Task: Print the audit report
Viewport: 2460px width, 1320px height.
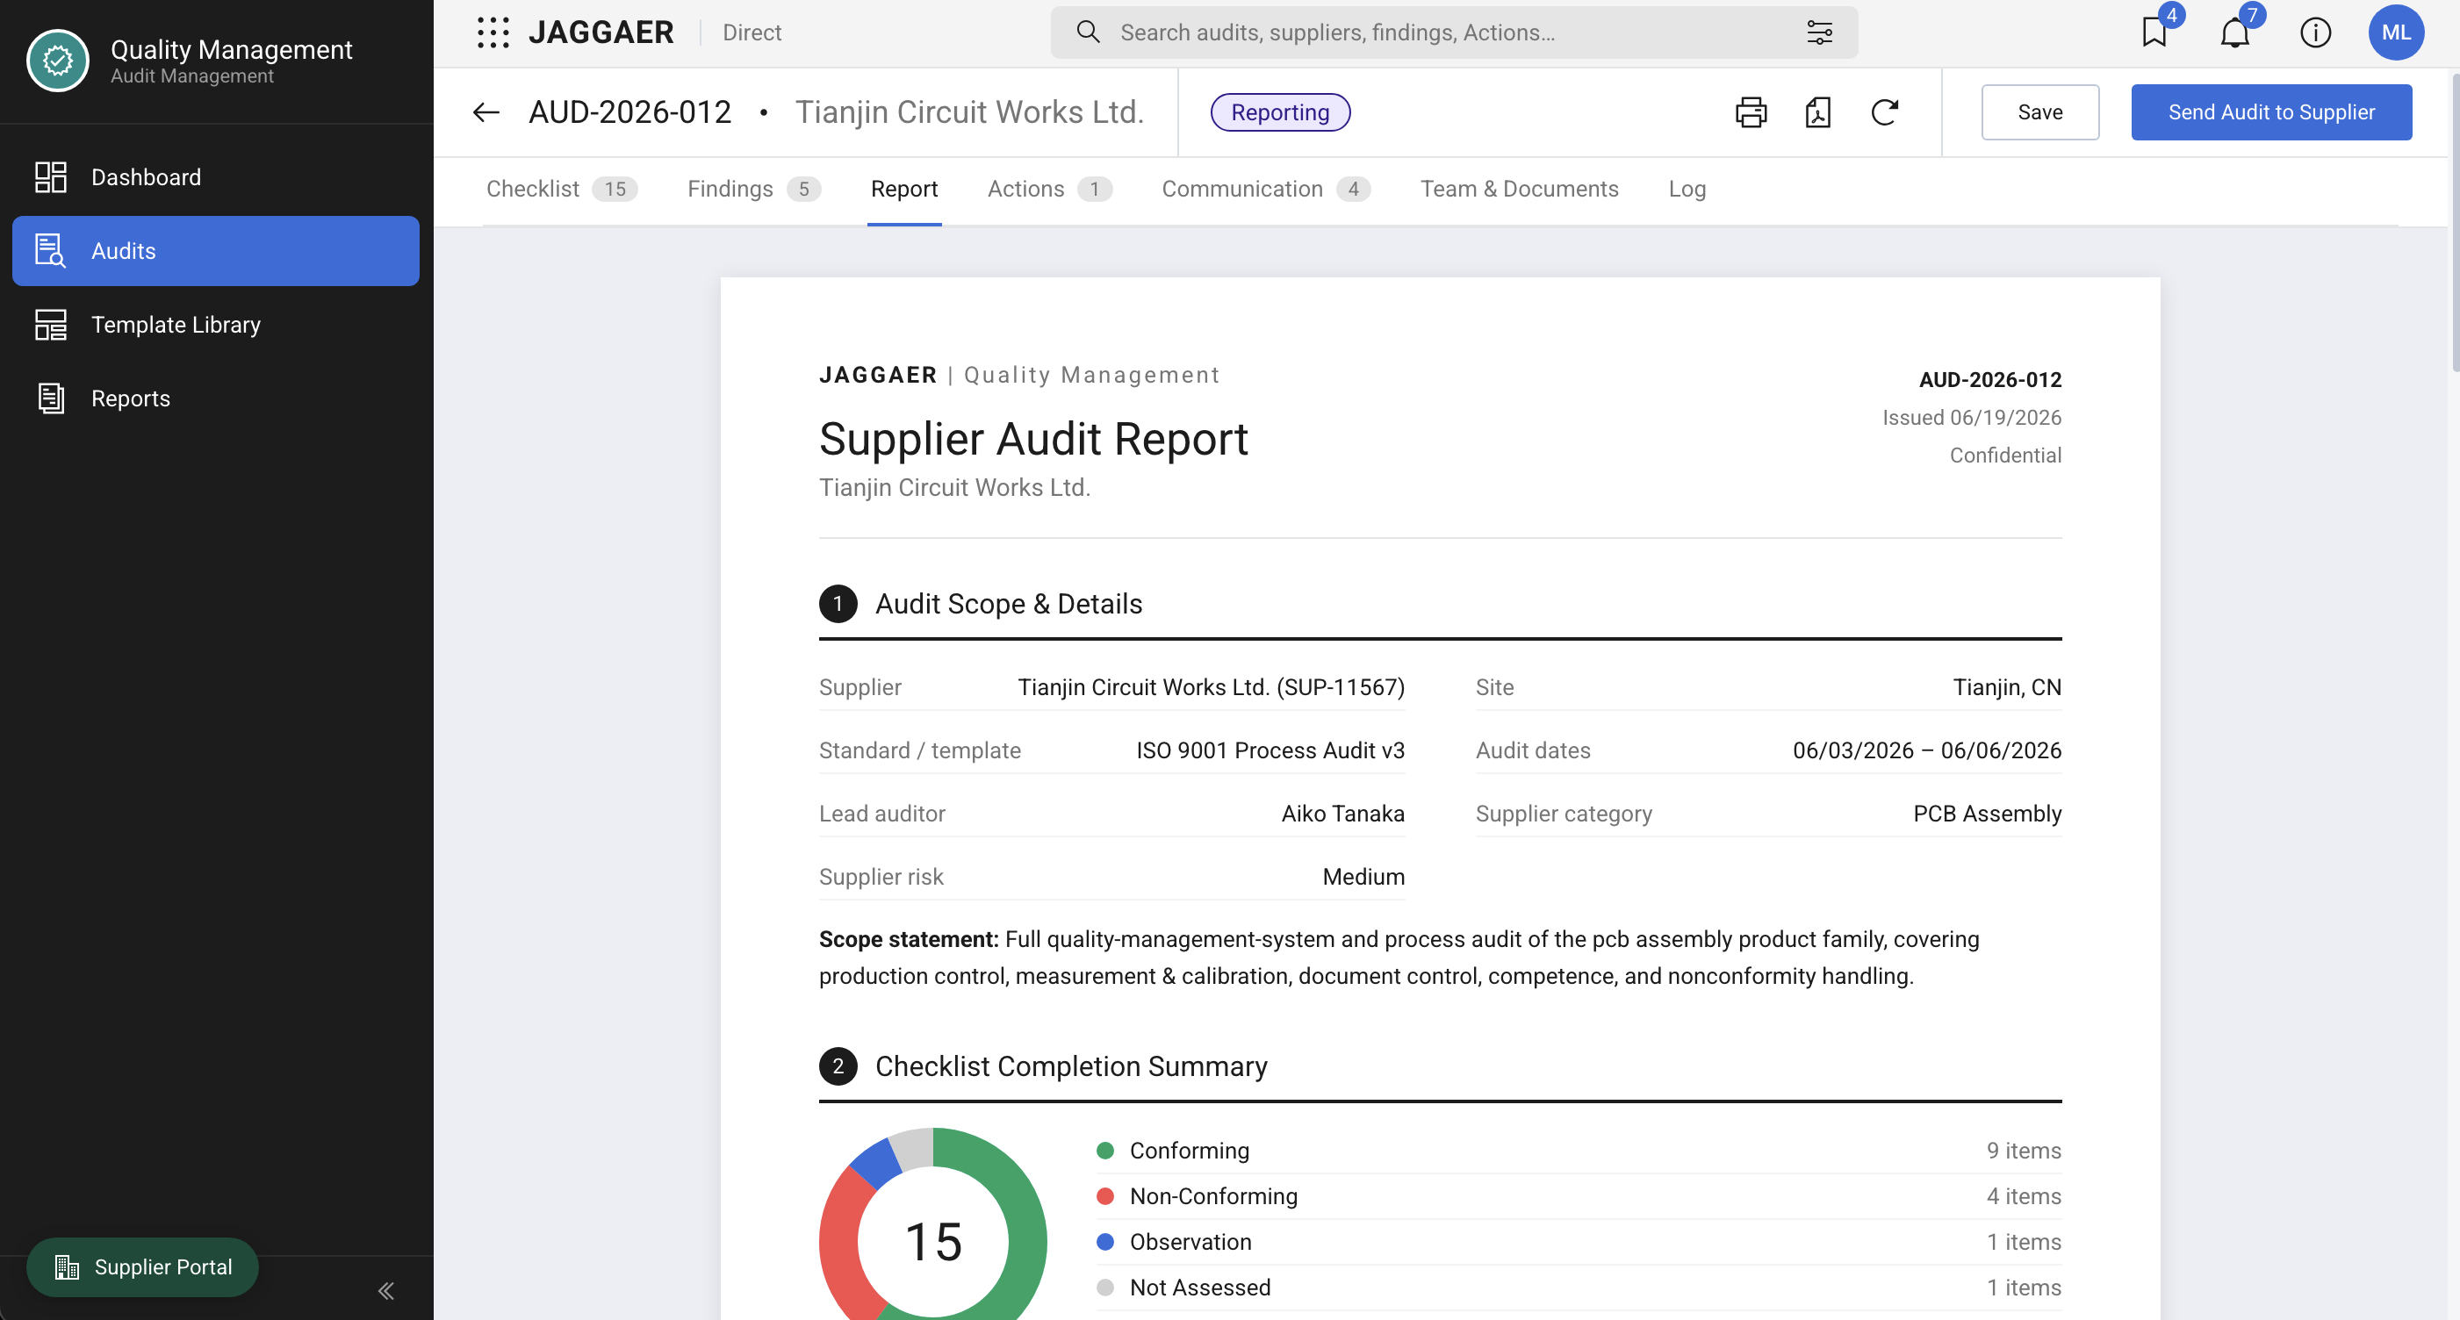Action: pos(1751,112)
